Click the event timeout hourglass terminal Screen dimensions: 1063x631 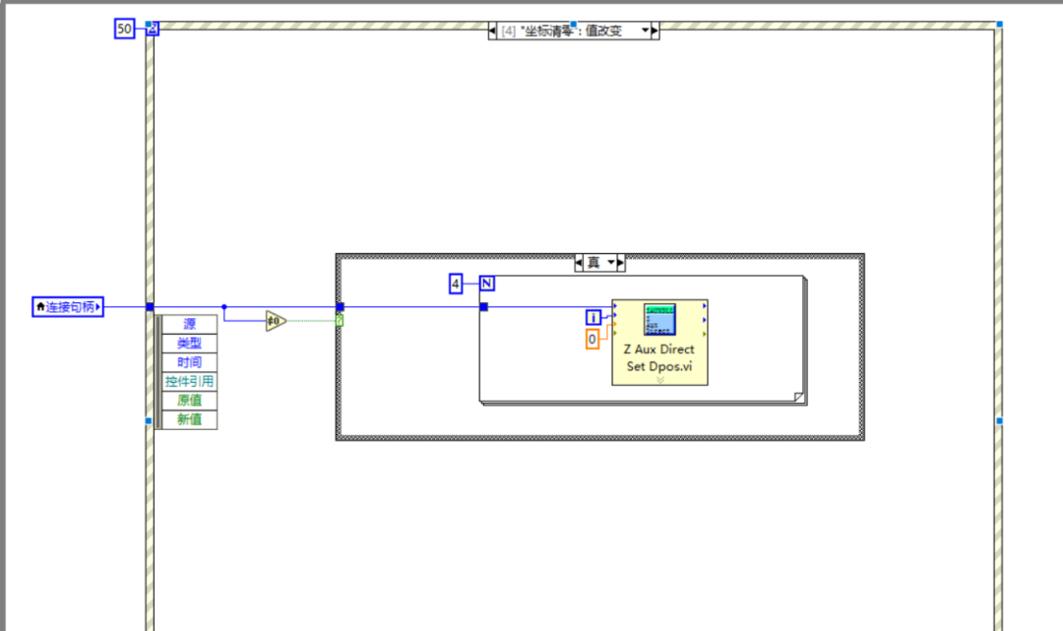tap(153, 29)
